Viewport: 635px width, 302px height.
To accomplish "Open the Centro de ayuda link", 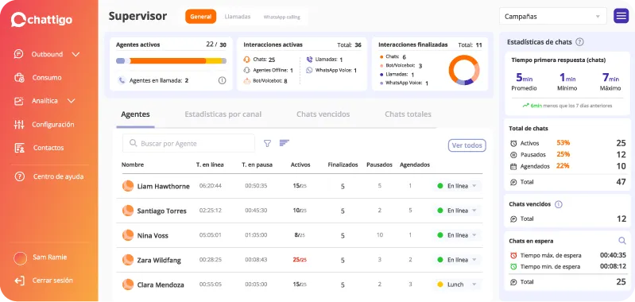I will point(58,176).
